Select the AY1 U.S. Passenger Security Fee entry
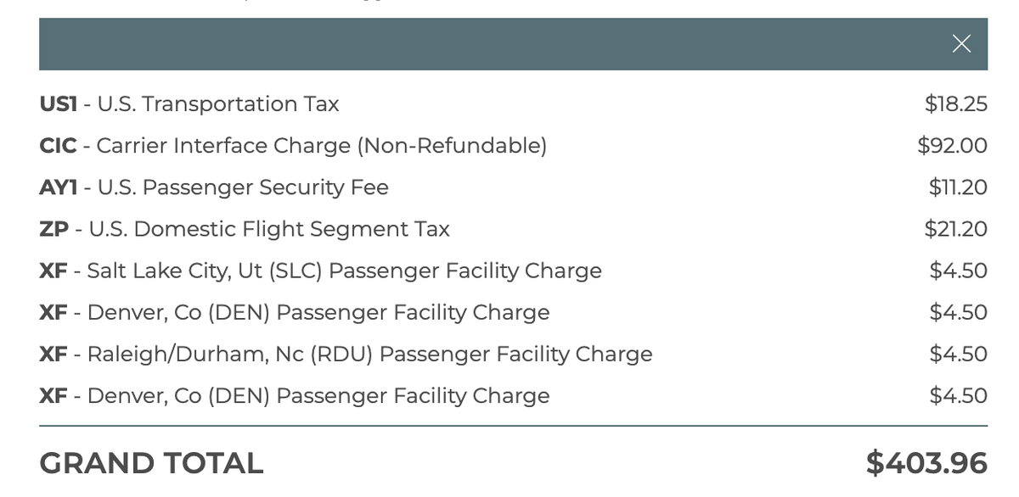The width and height of the screenshot is (1019, 497). [215, 187]
